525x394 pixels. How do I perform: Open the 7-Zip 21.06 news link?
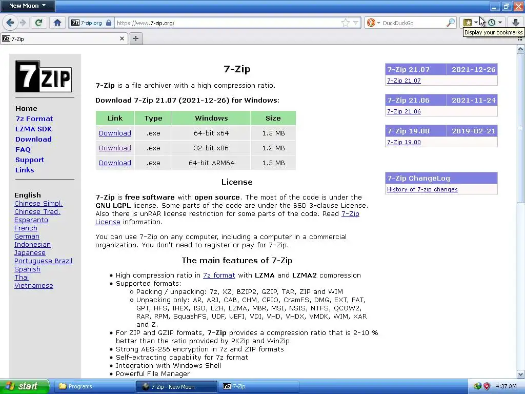point(404,111)
